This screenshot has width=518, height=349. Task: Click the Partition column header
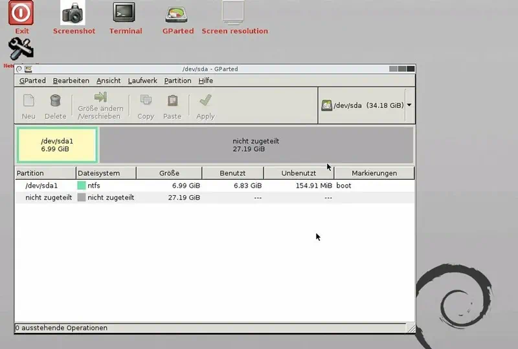tap(45, 173)
